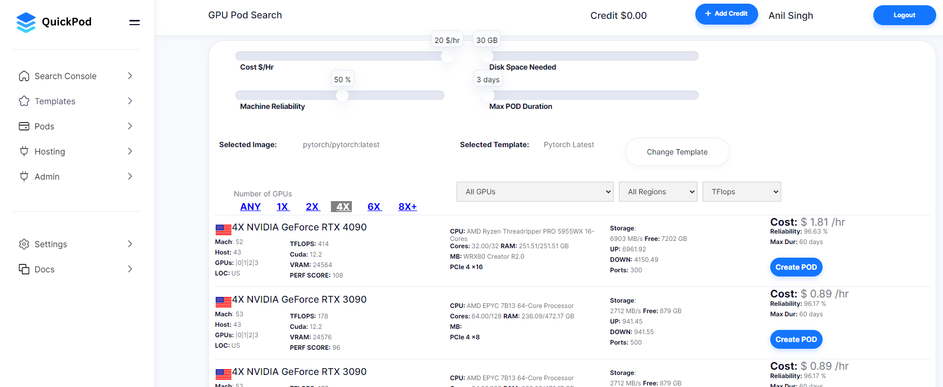Click the Docs copy icon

pyautogui.click(x=24, y=269)
